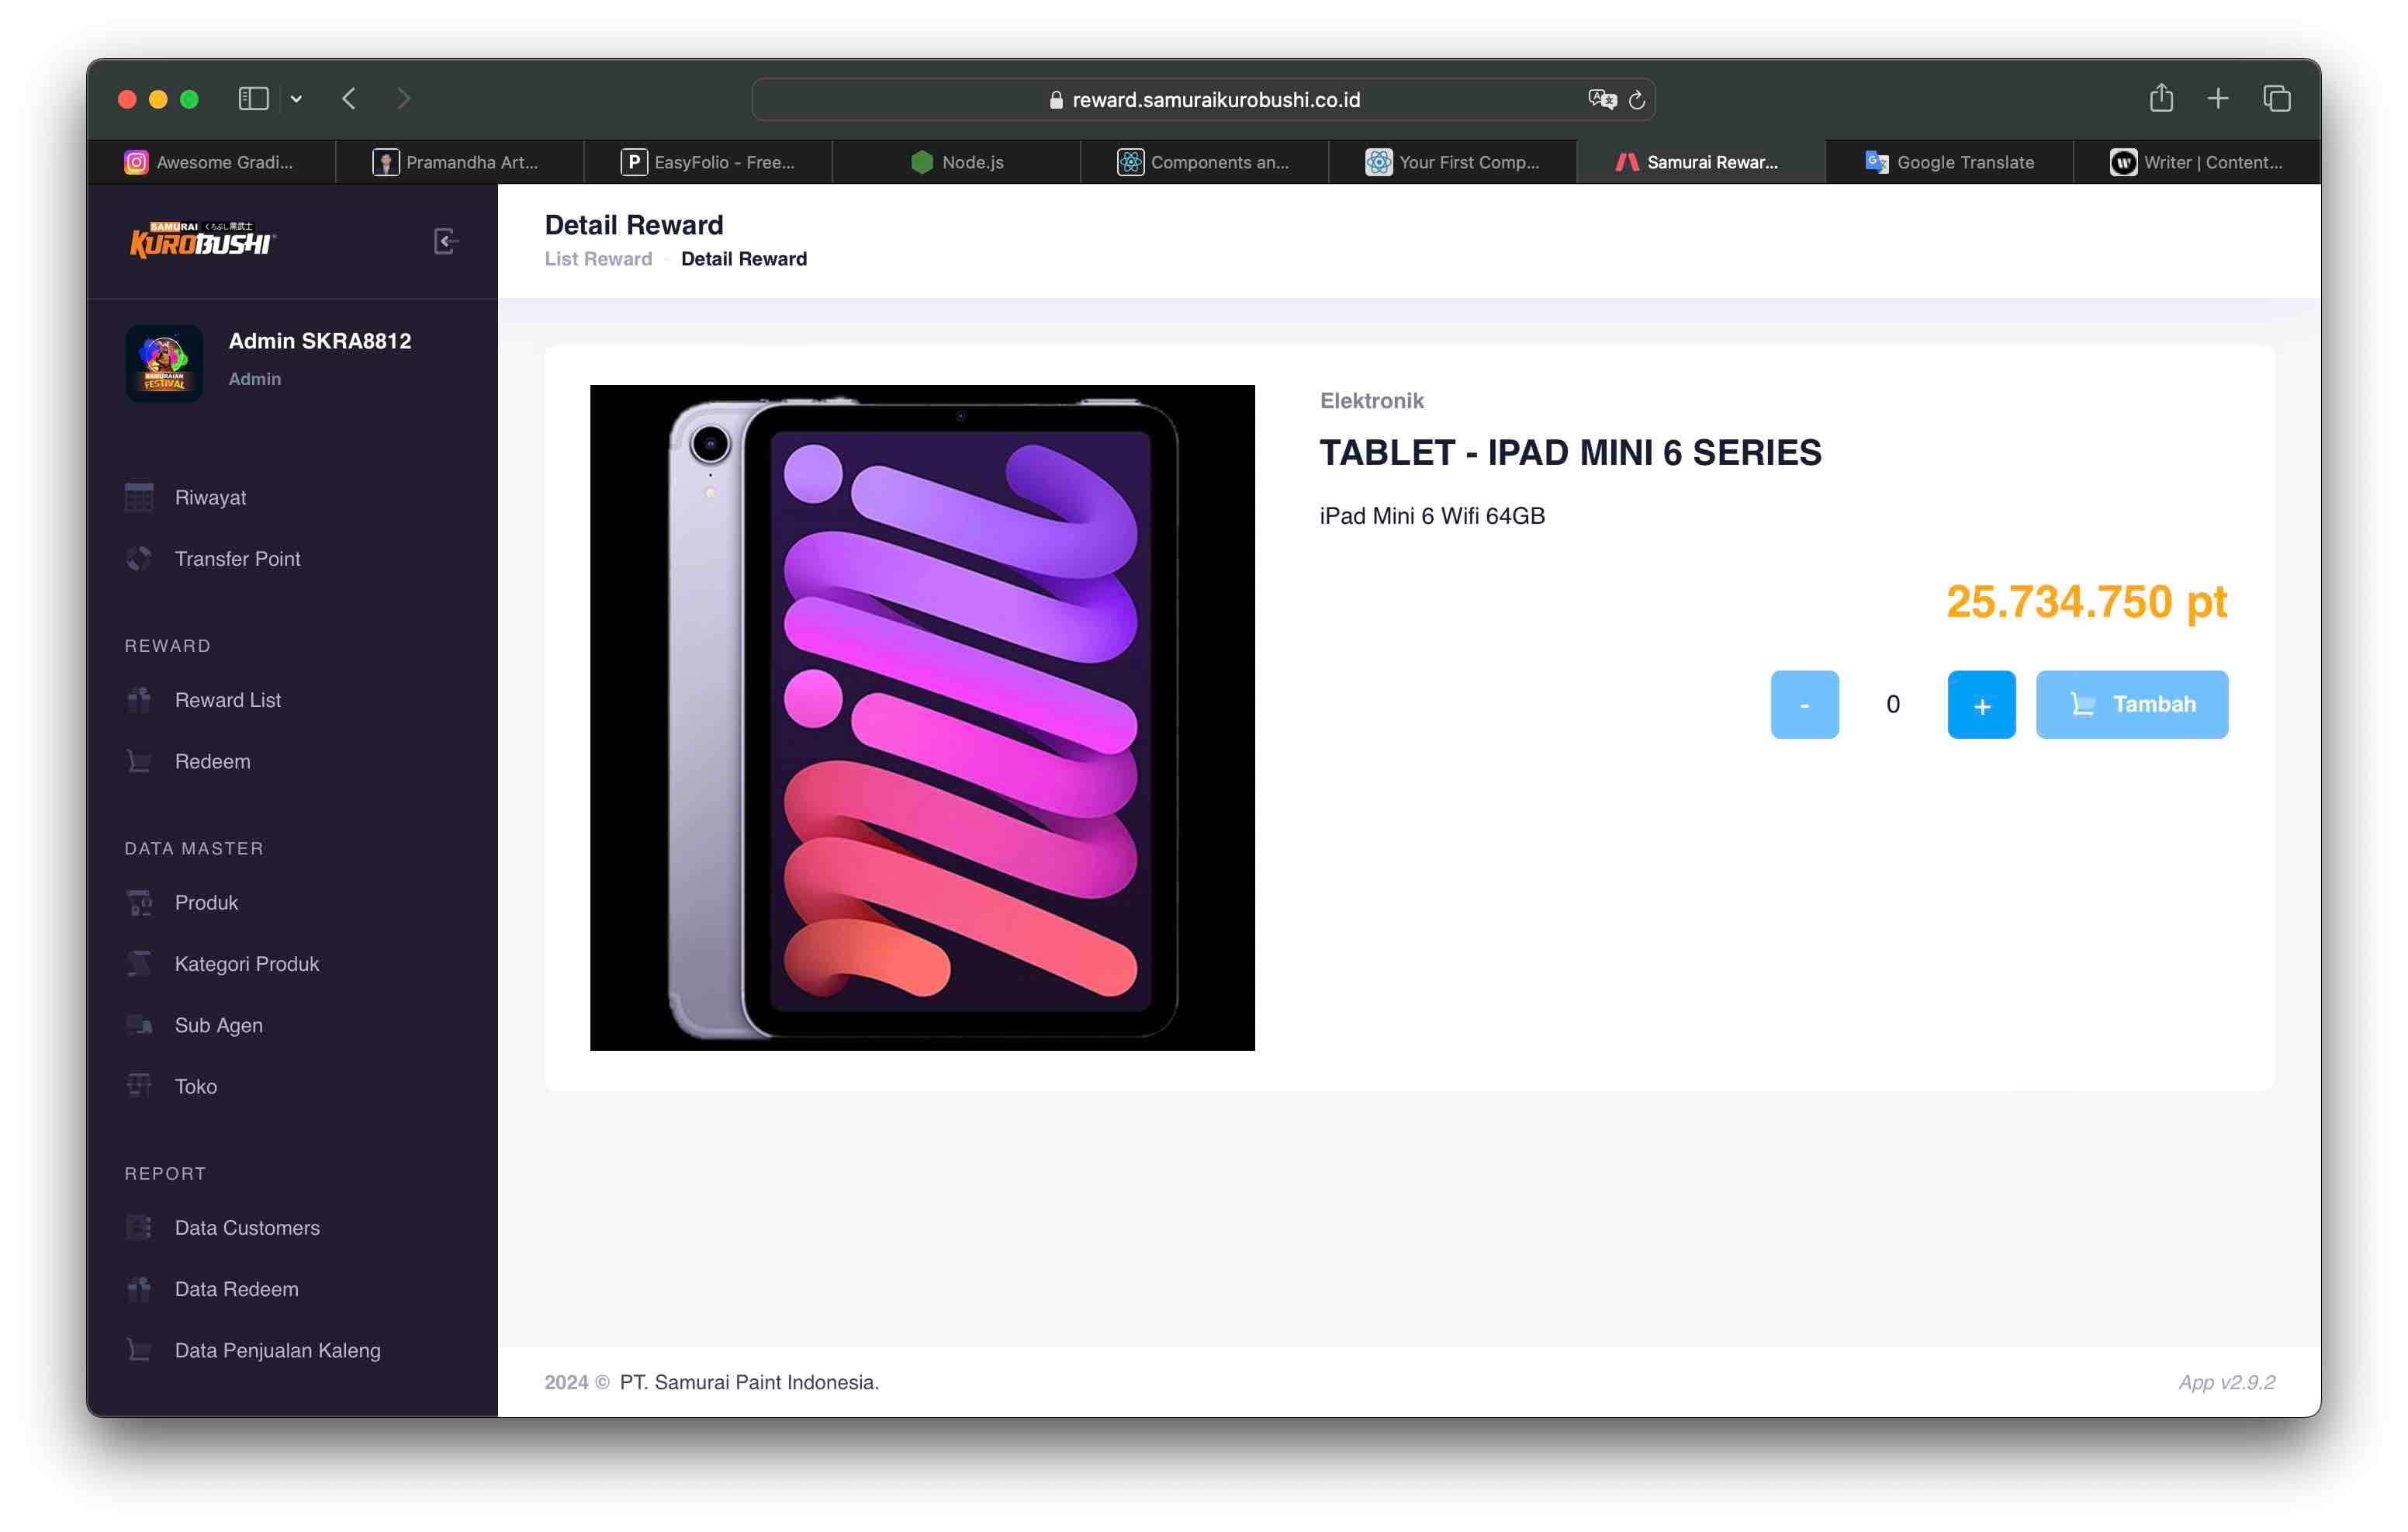Click the Toko store icon
This screenshot has width=2408, height=1532.
click(139, 1086)
